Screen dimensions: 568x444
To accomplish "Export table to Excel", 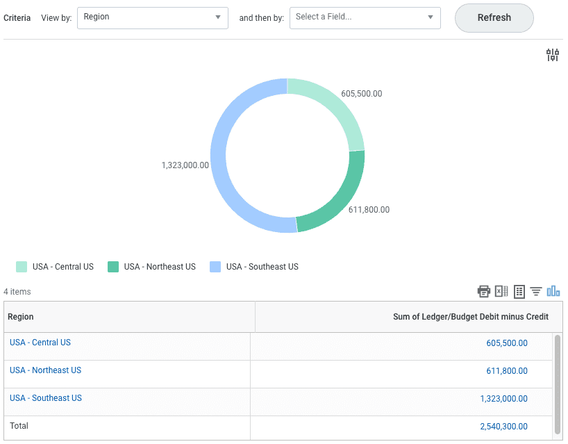I will (501, 291).
